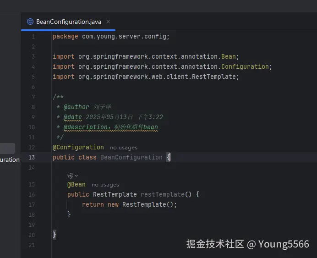Screen dimensions: 317x258
Task: Click the RestTemplate import on line 5
Action: click(214, 77)
